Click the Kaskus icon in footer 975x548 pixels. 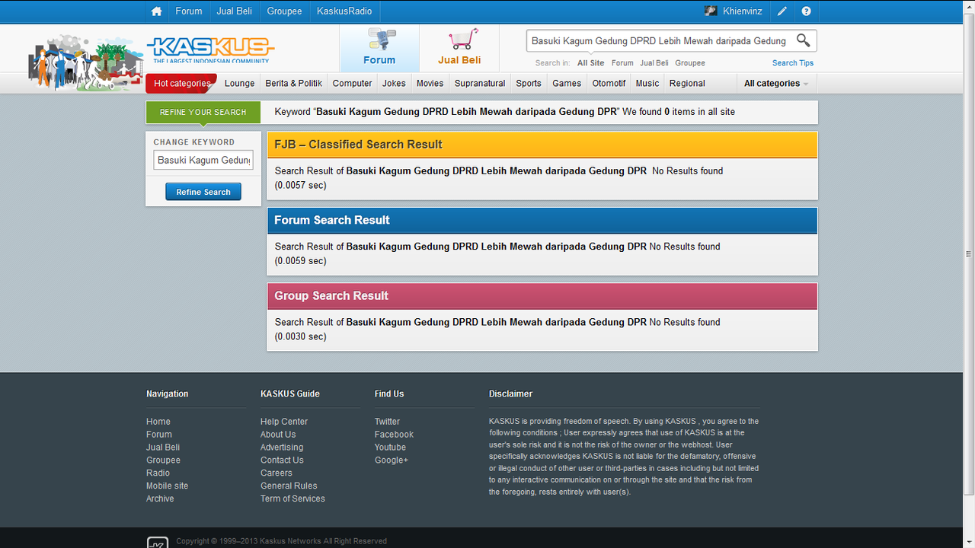[x=157, y=543]
